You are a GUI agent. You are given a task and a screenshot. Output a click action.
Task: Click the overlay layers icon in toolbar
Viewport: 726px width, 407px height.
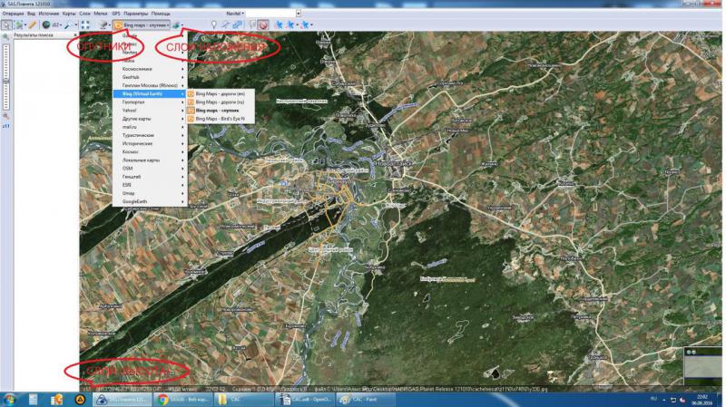click(x=177, y=25)
